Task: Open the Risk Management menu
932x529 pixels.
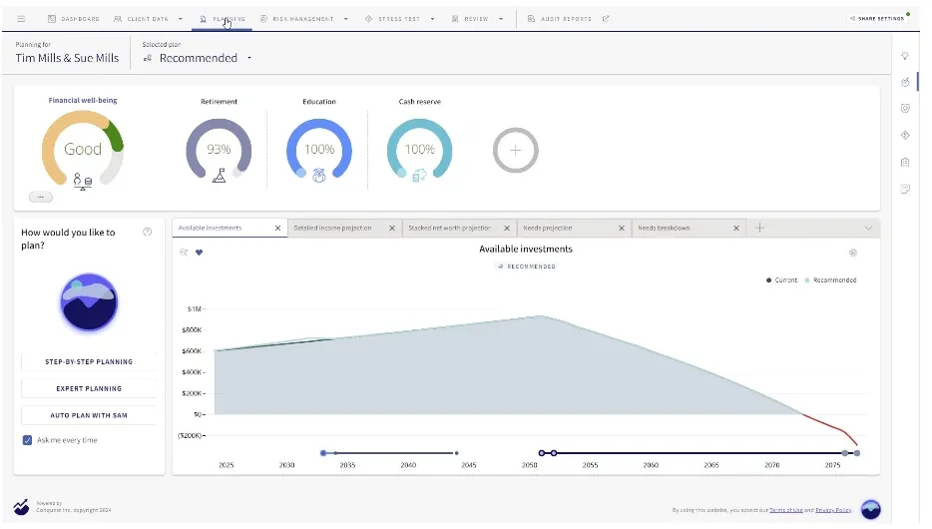Action: [303, 19]
